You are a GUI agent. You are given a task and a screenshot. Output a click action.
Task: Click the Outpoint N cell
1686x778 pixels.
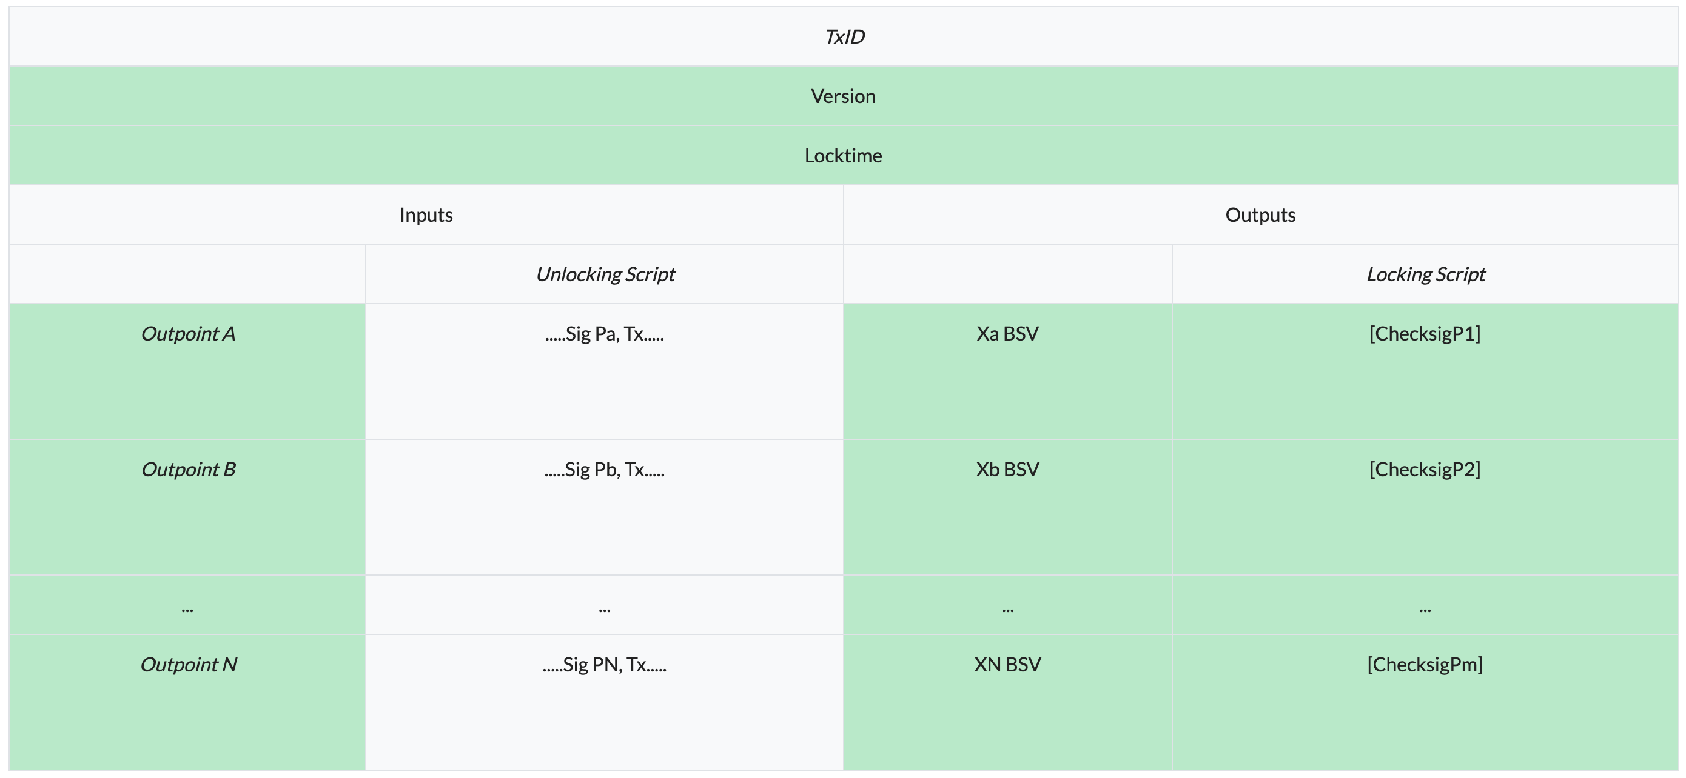(x=188, y=665)
